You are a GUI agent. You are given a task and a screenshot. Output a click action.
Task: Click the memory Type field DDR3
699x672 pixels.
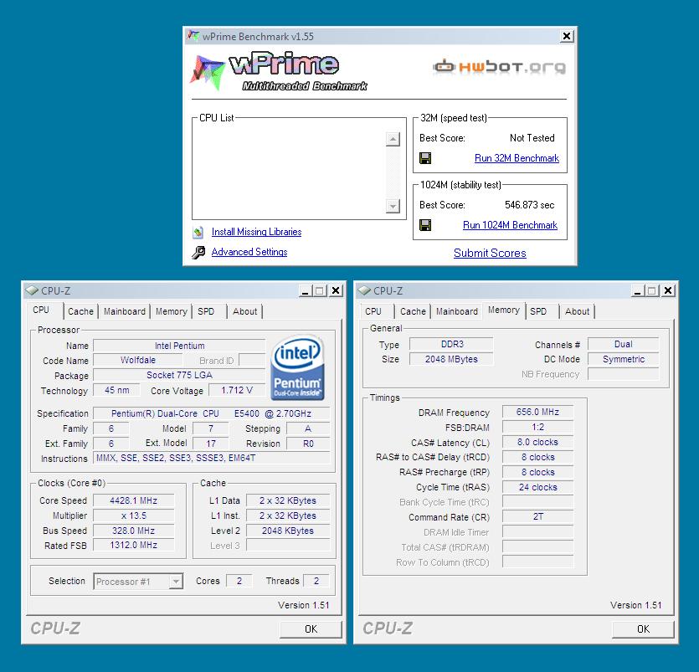point(451,344)
